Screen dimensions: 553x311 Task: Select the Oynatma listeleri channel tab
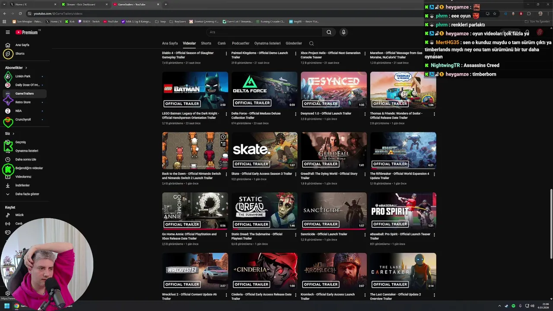(267, 43)
